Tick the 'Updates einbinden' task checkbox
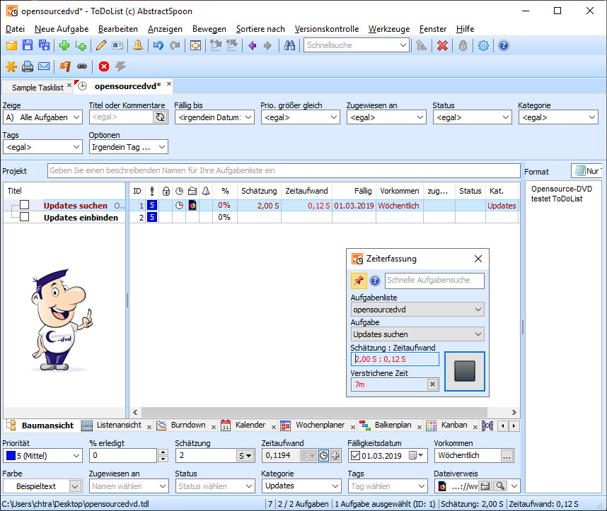 click(x=25, y=217)
